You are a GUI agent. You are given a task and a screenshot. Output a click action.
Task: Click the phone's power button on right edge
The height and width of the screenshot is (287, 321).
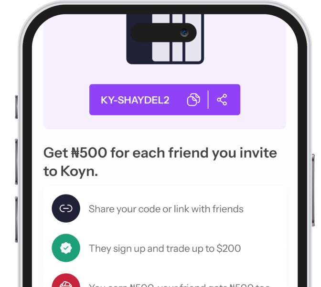[x=313, y=190]
